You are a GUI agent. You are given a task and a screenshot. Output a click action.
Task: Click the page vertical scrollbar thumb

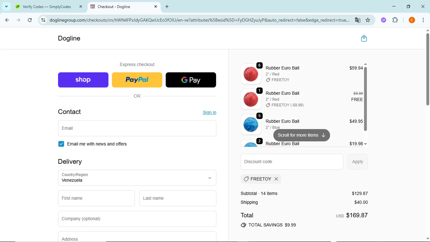point(427,69)
